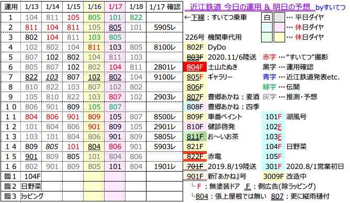Select the yellow swatch beside 休日ダイヤ
The image size is (350, 203).
tap(279, 37)
